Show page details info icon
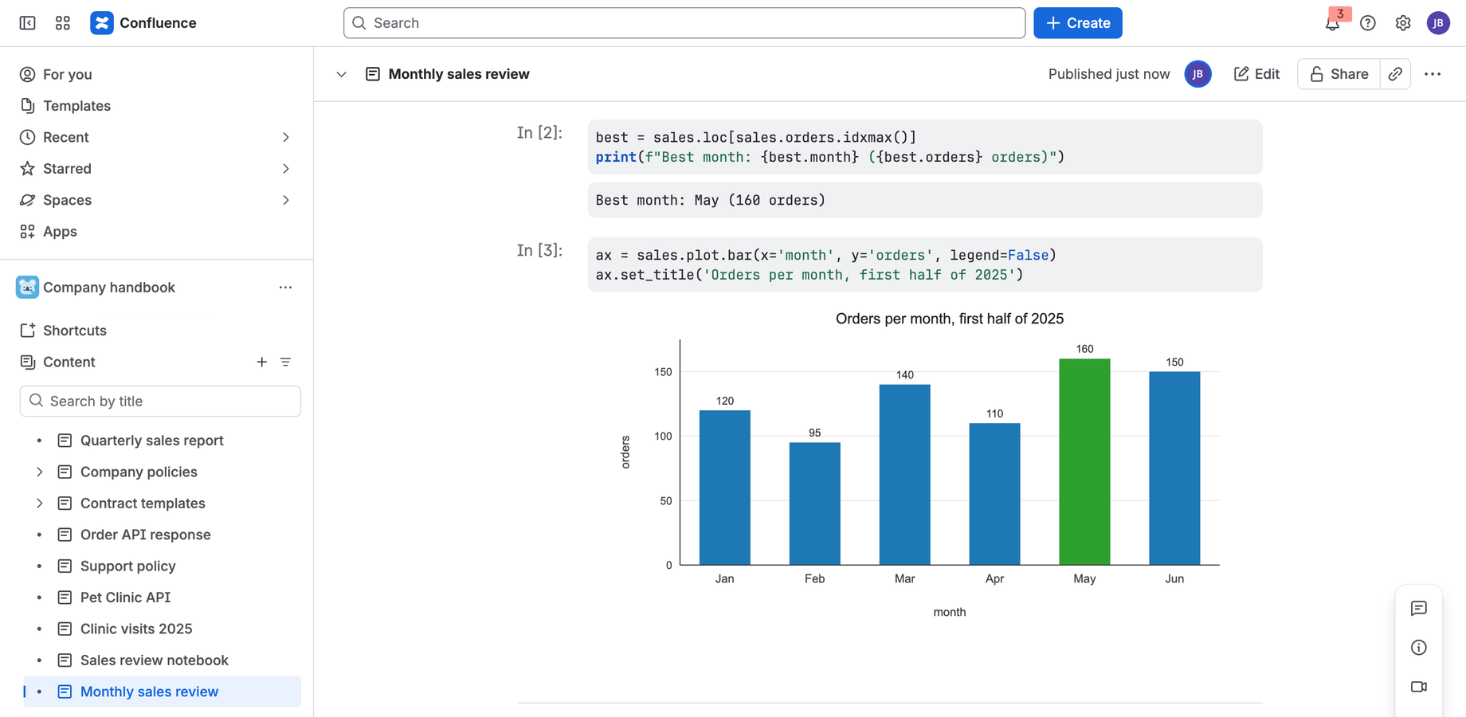The height and width of the screenshot is (717, 1466). click(1419, 648)
